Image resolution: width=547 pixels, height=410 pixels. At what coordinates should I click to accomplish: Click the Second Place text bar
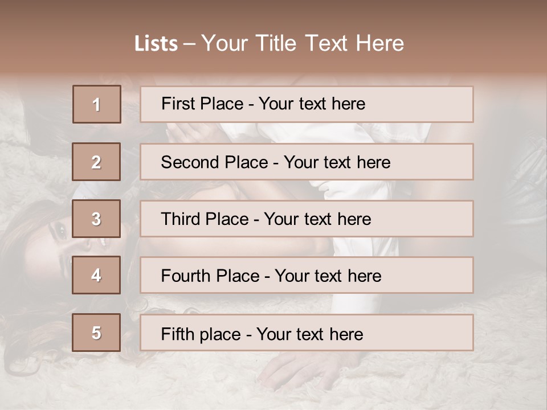(307, 162)
